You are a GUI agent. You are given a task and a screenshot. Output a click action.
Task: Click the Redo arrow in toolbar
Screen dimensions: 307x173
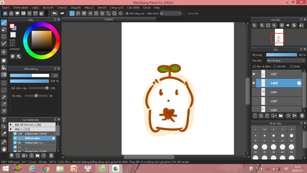tap(62, 13)
